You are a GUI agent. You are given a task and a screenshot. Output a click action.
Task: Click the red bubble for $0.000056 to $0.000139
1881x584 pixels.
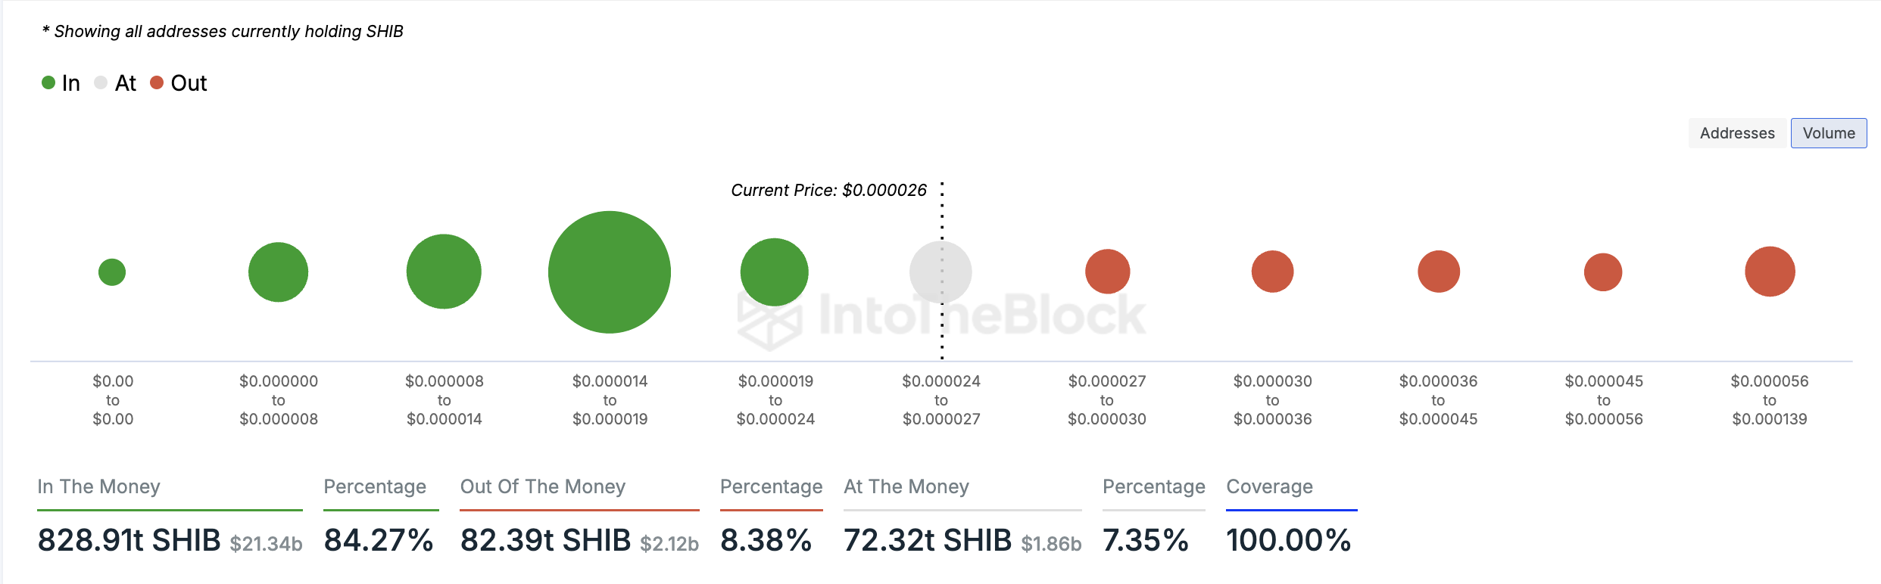click(x=1770, y=272)
